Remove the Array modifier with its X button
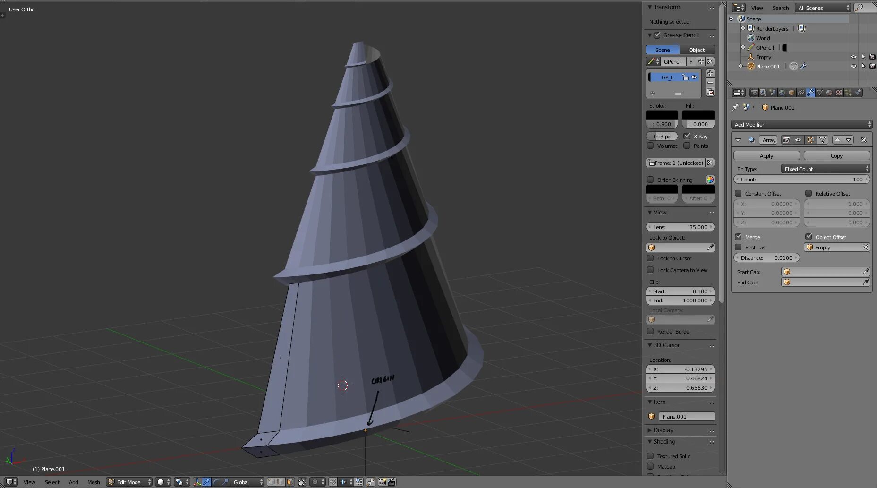This screenshot has width=877, height=488. point(864,140)
